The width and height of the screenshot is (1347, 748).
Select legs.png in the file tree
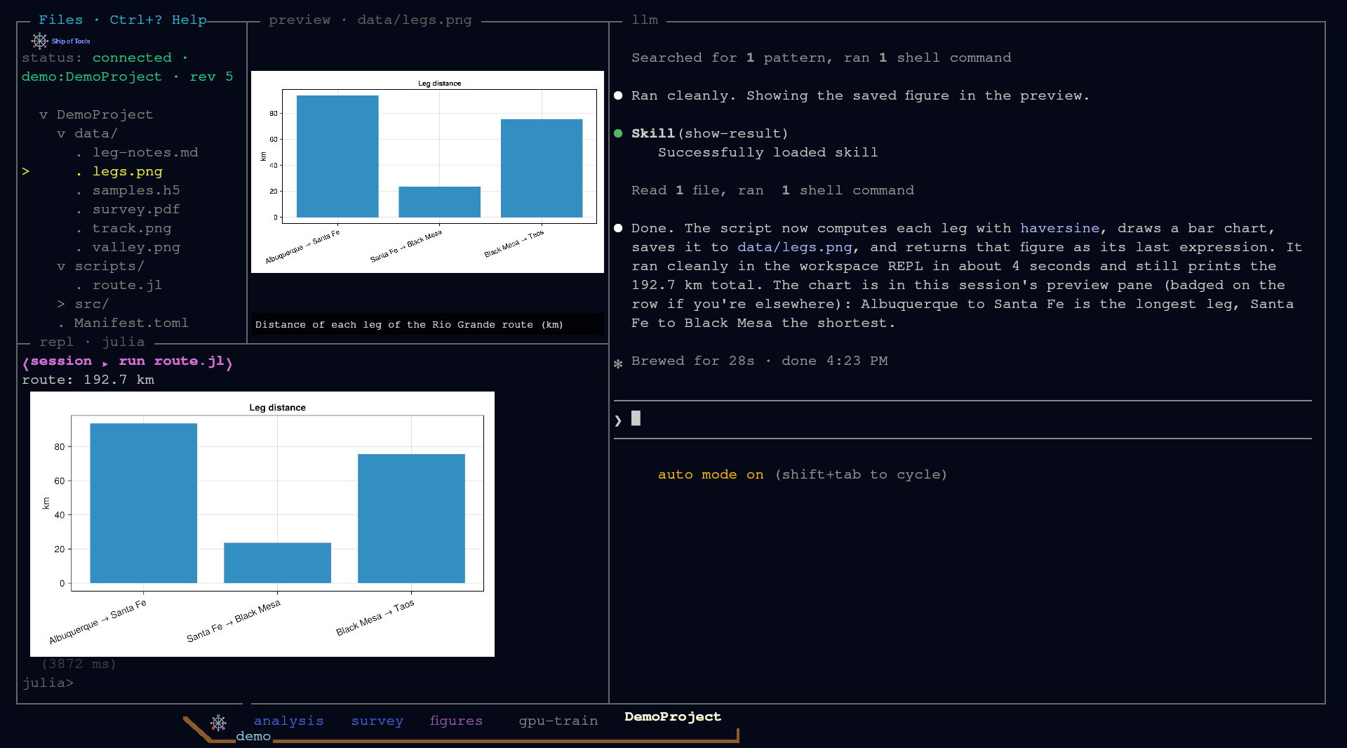pyautogui.click(x=127, y=171)
